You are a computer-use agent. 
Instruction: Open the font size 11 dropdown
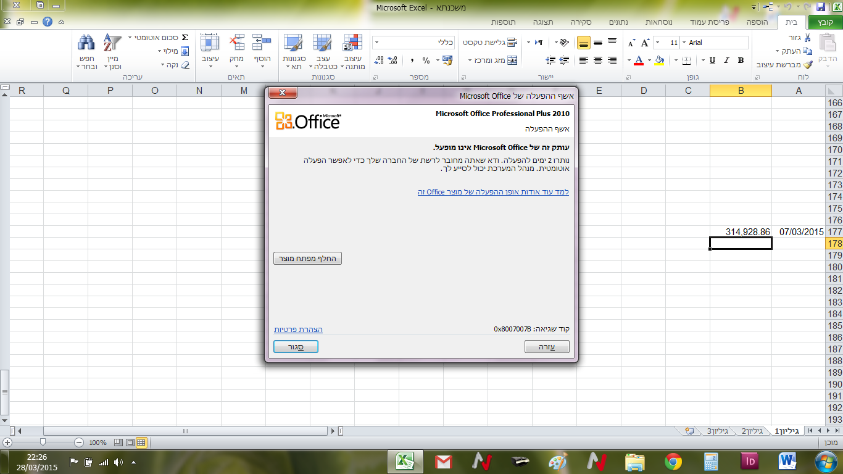[x=657, y=43]
